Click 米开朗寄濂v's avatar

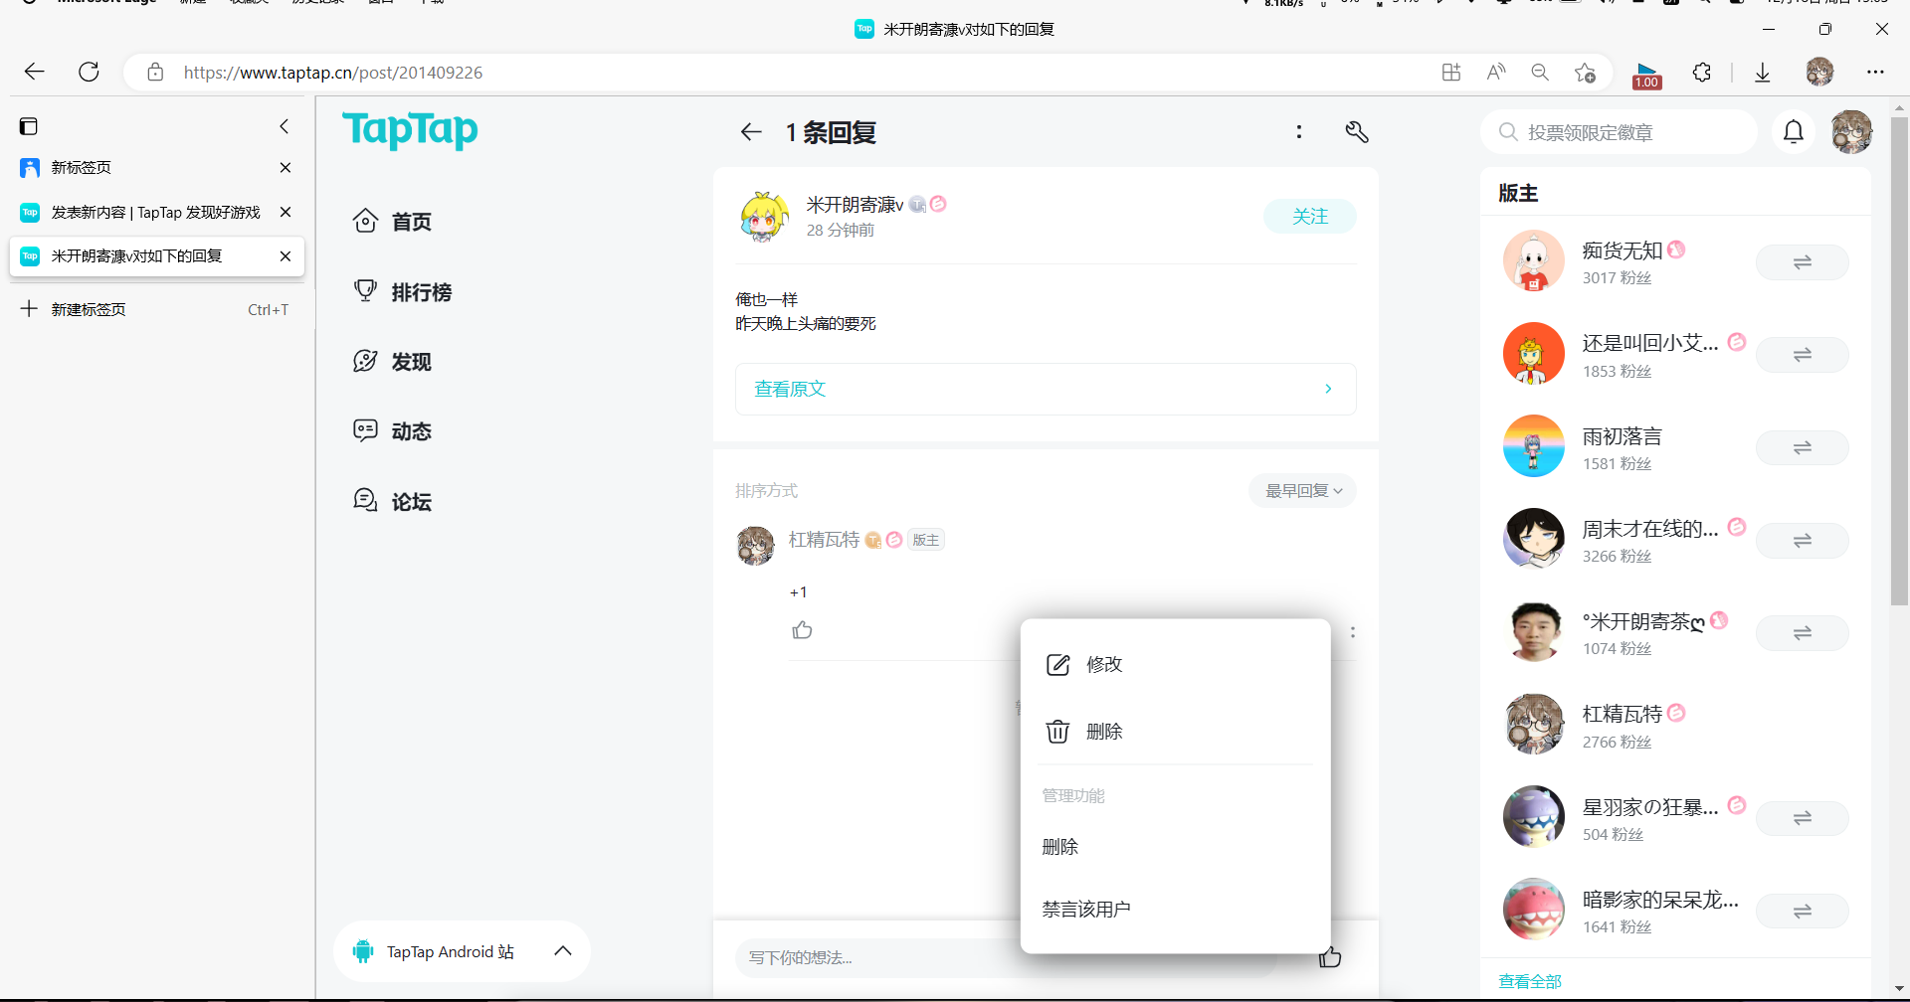(x=764, y=217)
